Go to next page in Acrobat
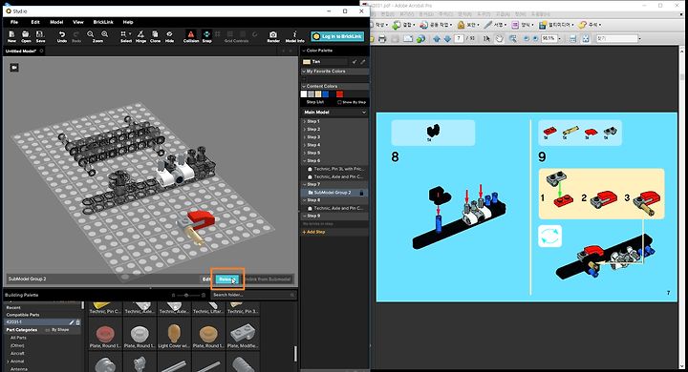The image size is (688, 372). click(x=447, y=38)
